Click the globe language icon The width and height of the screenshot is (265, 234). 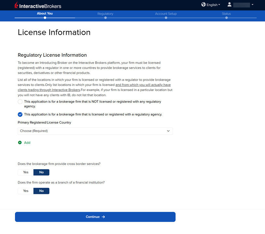(x=203, y=5)
